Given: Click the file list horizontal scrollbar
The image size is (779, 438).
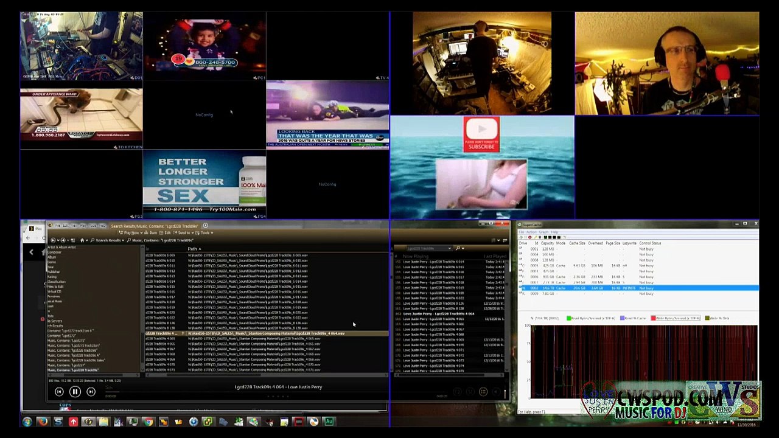Looking at the screenshot, I should point(265,375).
